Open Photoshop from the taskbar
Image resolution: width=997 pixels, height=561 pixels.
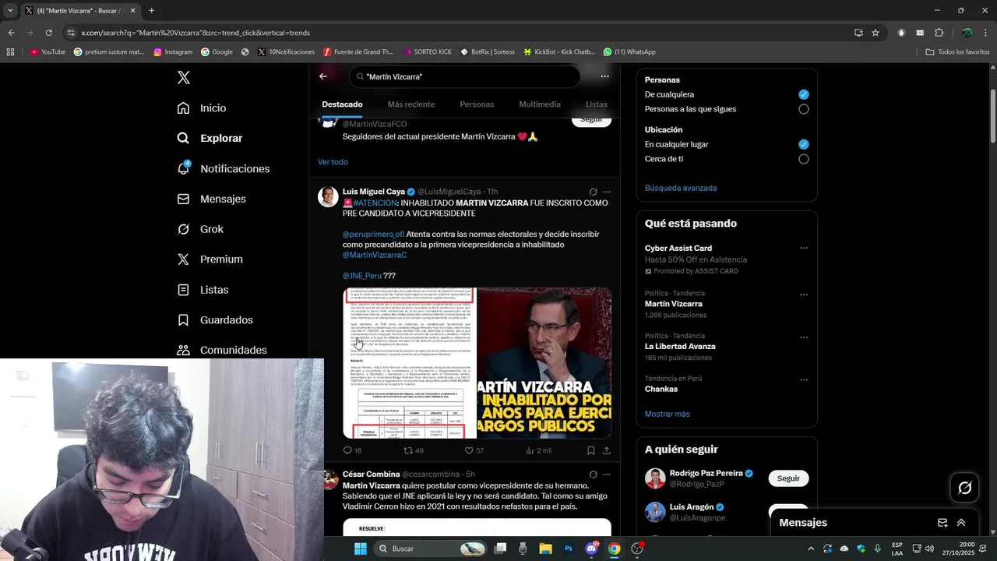point(569,549)
